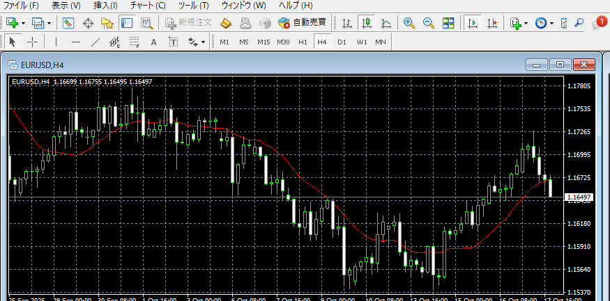Click the EURUSD,H4 OHLC text in chart
This screenshot has width=610, height=301.
coord(82,81)
